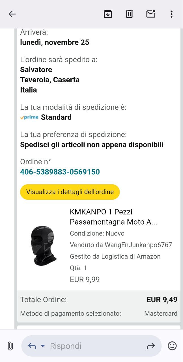This screenshot has height=362, width=183.
Task: Open the emoji reaction picker
Action: click(172, 346)
